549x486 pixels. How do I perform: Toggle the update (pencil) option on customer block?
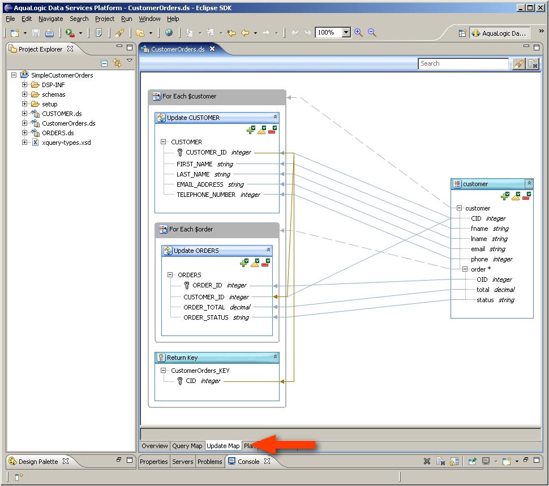(x=516, y=196)
